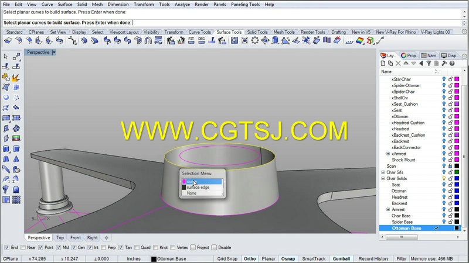
Task: Switch to the Curve Tools toolbar tab
Action: [199, 32]
